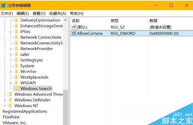Open the 收藏夹(A) menu
Viewport: 193px width, 125px height.
click(58, 13)
